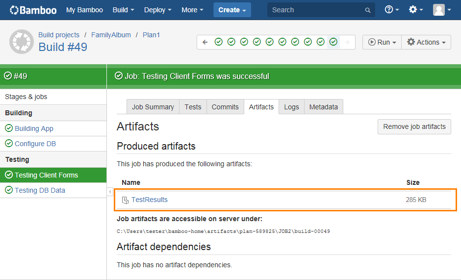Click the Run button
This screenshot has height=280, width=461.
[382, 42]
